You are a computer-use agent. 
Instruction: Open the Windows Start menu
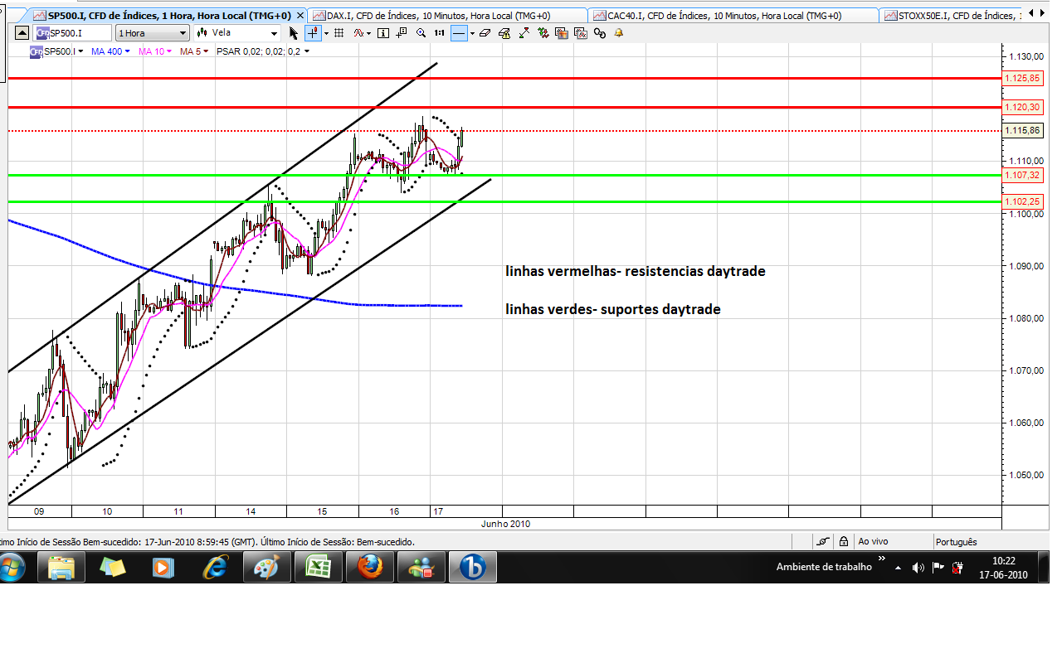(x=12, y=568)
